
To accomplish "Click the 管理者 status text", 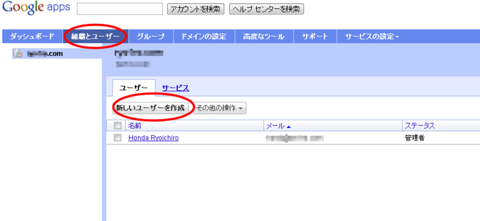I will point(415,138).
